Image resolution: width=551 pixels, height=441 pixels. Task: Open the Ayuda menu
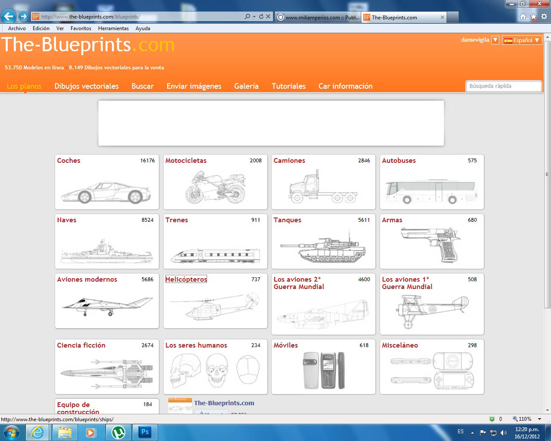pyautogui.click(x=143, y=28)
